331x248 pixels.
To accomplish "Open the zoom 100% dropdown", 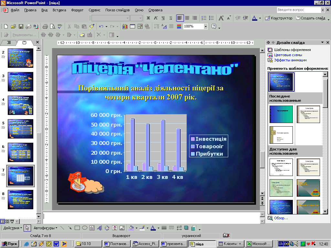I will click(x=206, y=26).
